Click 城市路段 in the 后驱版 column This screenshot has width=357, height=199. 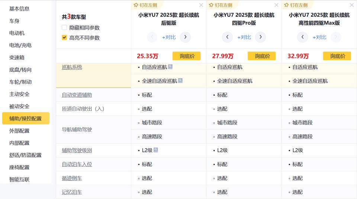click(152, 123)
